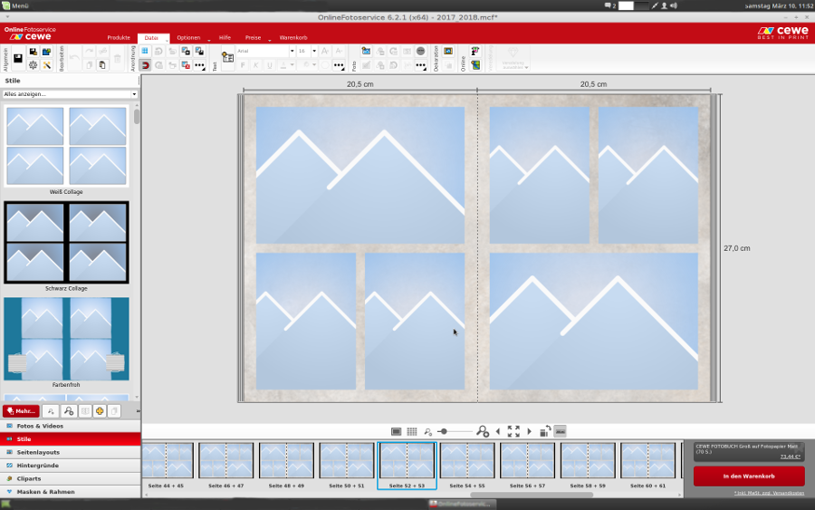The height and width of the screenshot is (510, 815).
Task: Open the Seitenlayouts section
Action: click(70, 452)
